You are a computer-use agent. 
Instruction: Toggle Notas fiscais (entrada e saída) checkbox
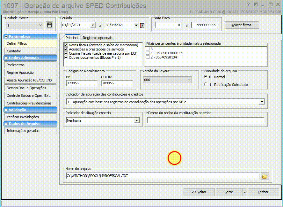[x=66, y=45]
